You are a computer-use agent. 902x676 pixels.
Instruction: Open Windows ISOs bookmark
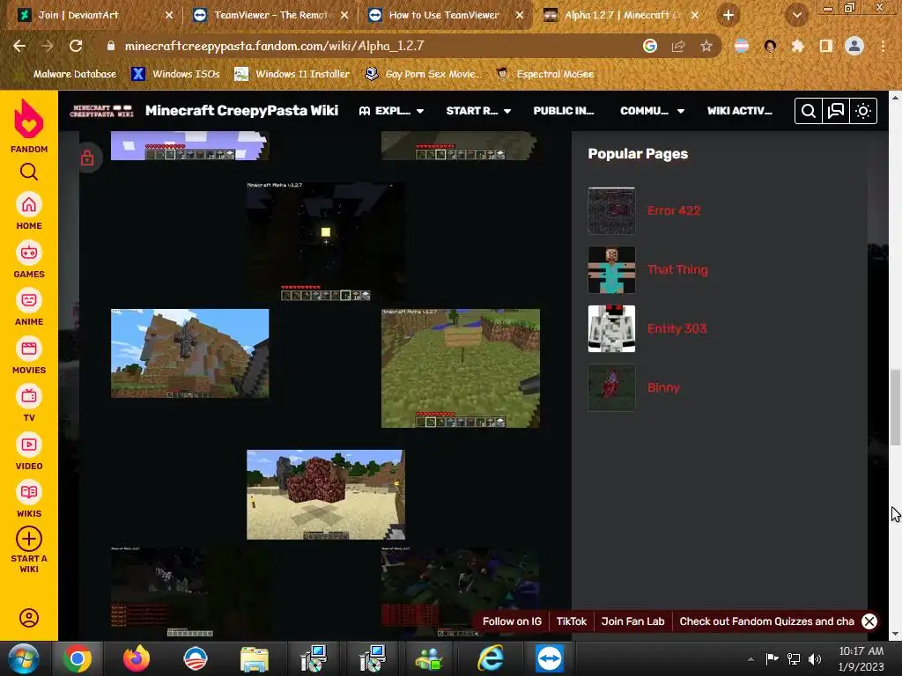pos(175,74)
